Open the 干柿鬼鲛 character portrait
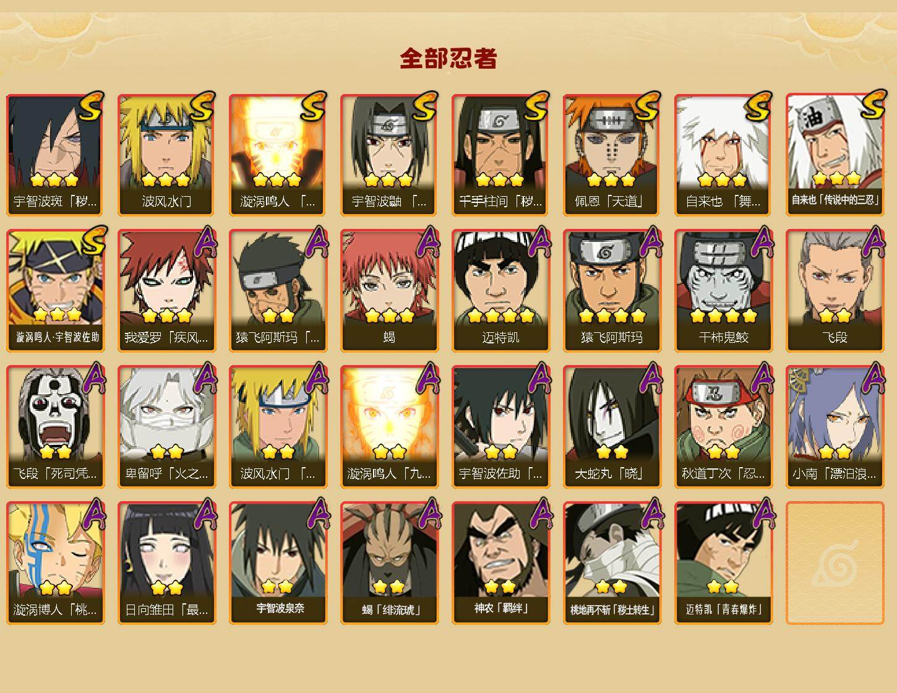 (723, 291)
